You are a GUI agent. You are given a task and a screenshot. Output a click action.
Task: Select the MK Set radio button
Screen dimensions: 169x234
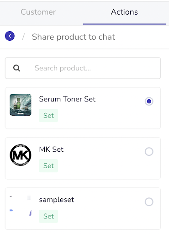click(149, 152)
